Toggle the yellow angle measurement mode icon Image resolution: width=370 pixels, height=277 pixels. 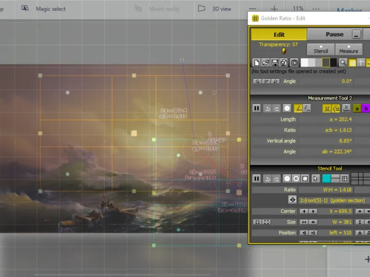coord(298,108)
